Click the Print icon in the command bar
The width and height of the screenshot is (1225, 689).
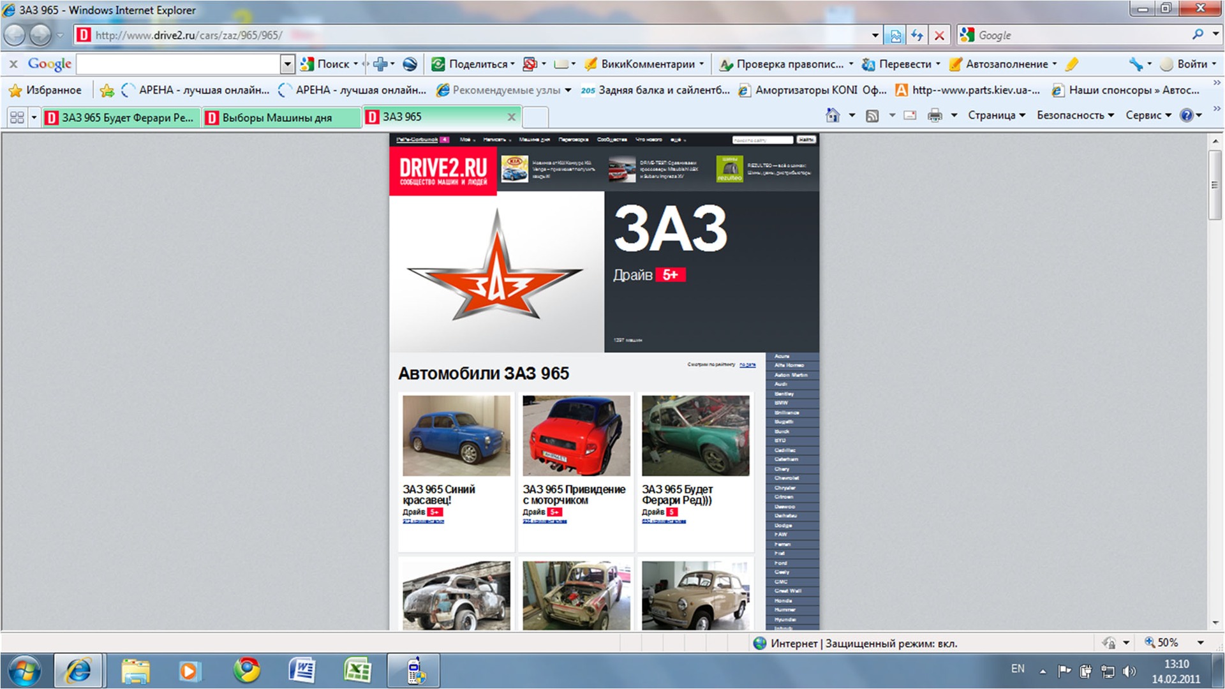coord(935,115)
